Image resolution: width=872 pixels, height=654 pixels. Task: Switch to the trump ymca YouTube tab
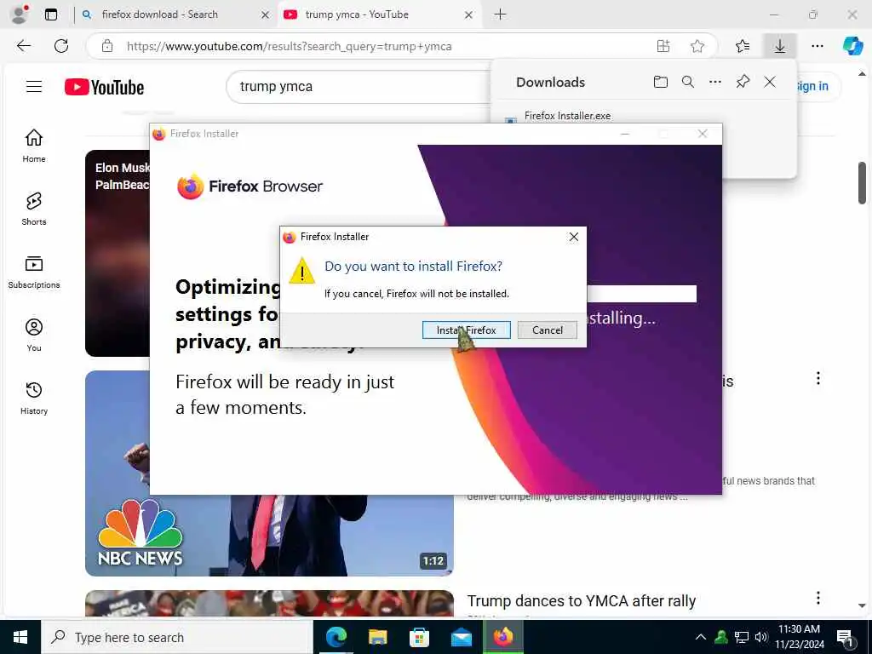pos(377,14)
